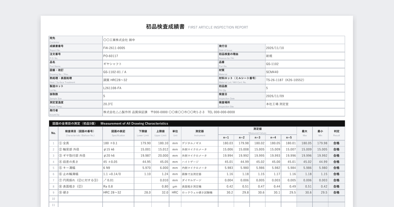
Task: Select the section header Measurement of All Drawing Characteristics
Action: tap(134, 124)
